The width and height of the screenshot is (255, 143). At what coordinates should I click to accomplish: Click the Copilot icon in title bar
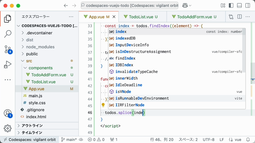pyautogui.click(x=185, y=6)
